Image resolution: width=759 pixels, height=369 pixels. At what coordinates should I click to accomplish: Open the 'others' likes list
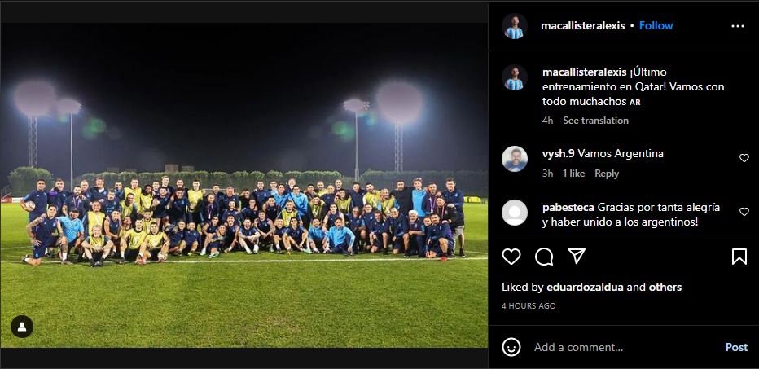pos(665,288)
